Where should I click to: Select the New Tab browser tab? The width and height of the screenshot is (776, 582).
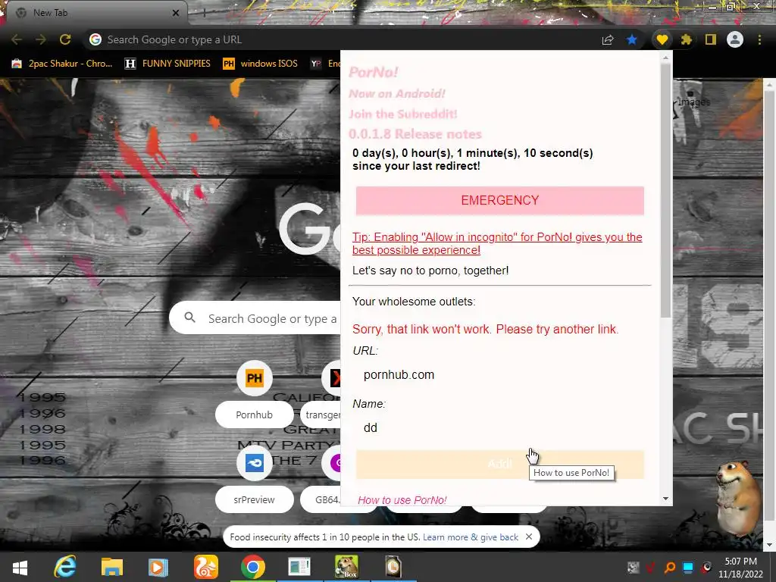click(x=94, y=13)
